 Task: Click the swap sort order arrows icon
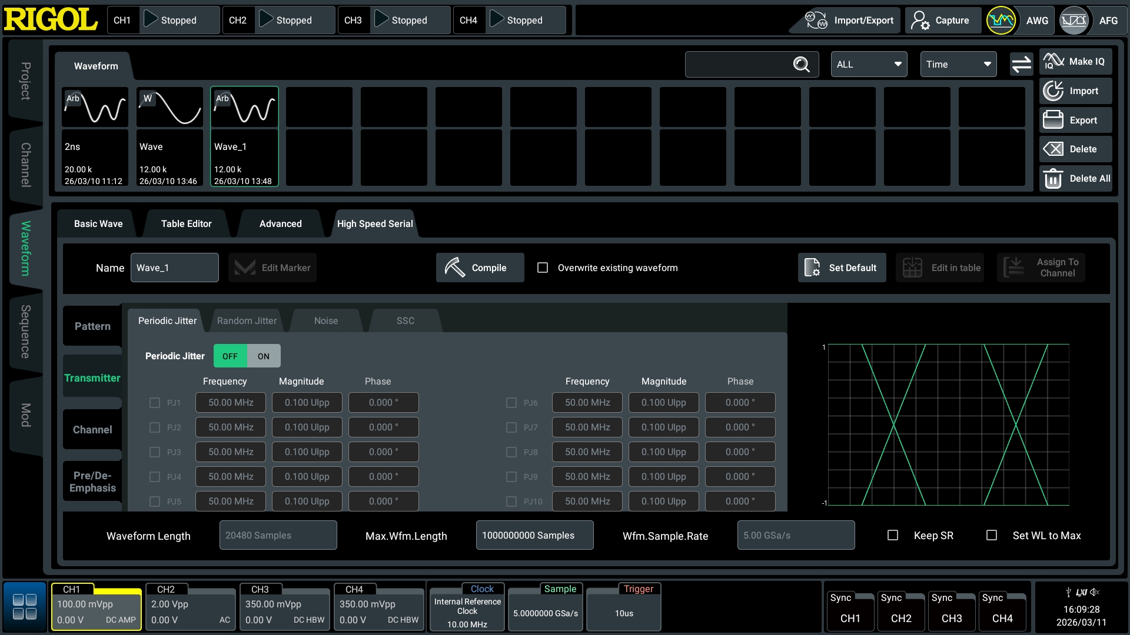click(x=1021, y=65)
